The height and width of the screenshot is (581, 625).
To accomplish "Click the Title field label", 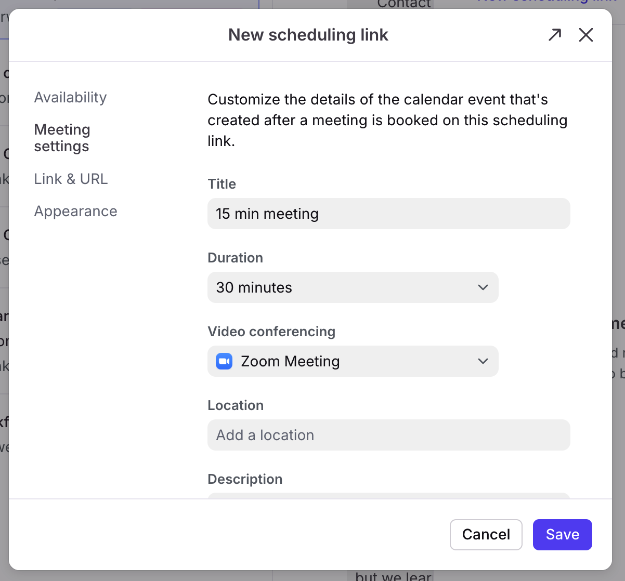I will pos(222,184).
